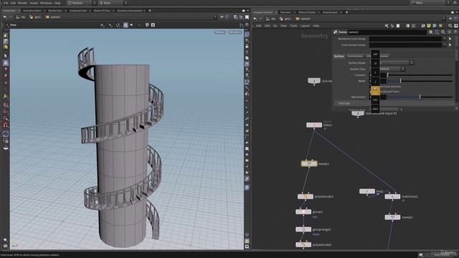The image size is (459, 258).
Task: Adjust the Width slider handle
Action: 400,81
